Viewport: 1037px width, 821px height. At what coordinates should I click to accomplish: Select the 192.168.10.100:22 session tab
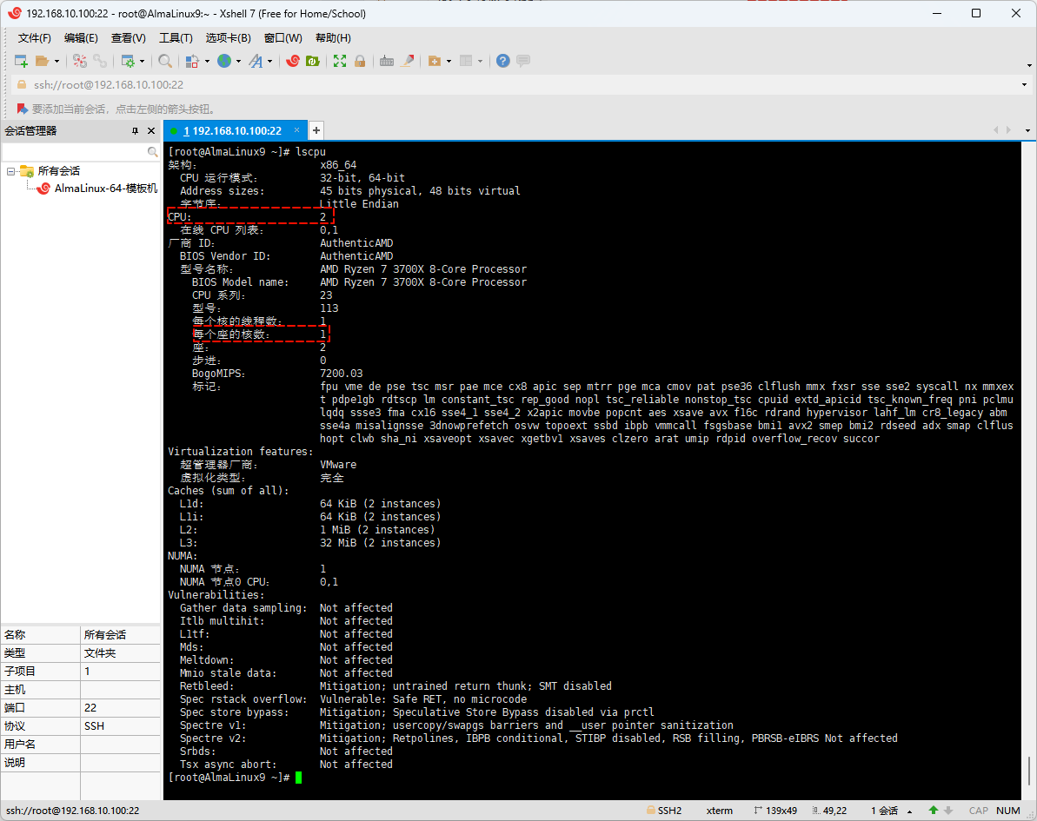point(231,130)
